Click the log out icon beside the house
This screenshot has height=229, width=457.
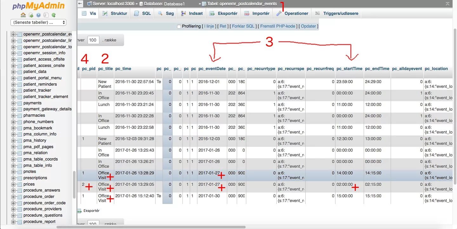tap(31, 15)
